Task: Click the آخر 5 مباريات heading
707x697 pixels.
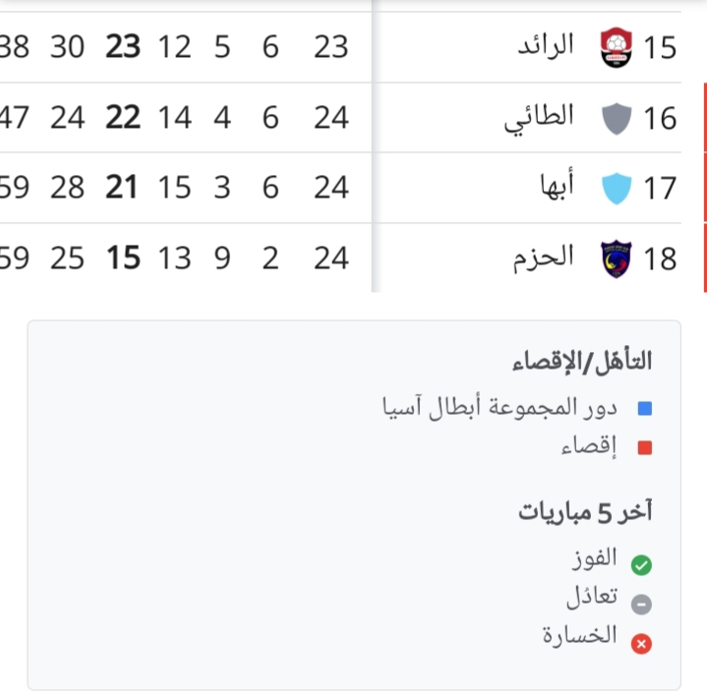Action: coord(585,512)
